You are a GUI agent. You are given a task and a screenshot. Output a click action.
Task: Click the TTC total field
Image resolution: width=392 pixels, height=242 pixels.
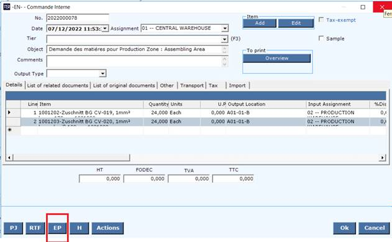233,179
